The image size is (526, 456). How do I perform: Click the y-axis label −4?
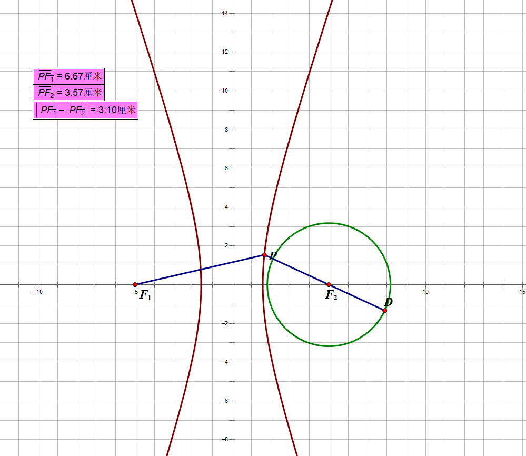tap(225, 362)
